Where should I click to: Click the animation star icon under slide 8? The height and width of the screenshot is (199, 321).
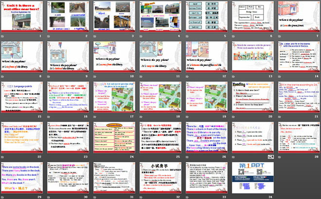2,76
